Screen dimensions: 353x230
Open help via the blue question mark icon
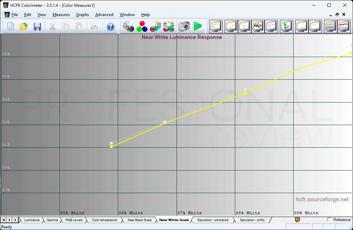tap(110, 27)
